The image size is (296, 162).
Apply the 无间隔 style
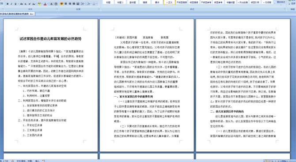(267, 2)
